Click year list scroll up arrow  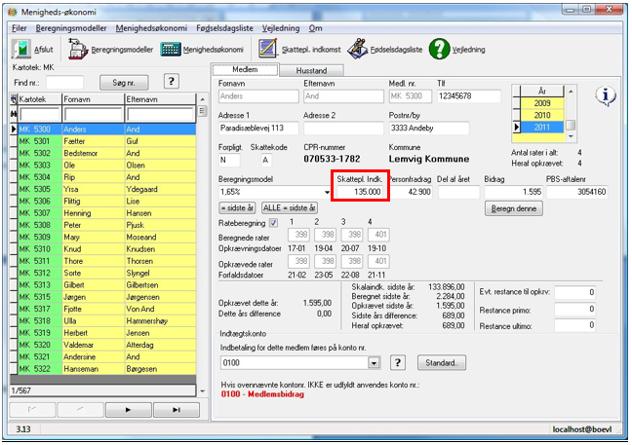tap(571, 92)
